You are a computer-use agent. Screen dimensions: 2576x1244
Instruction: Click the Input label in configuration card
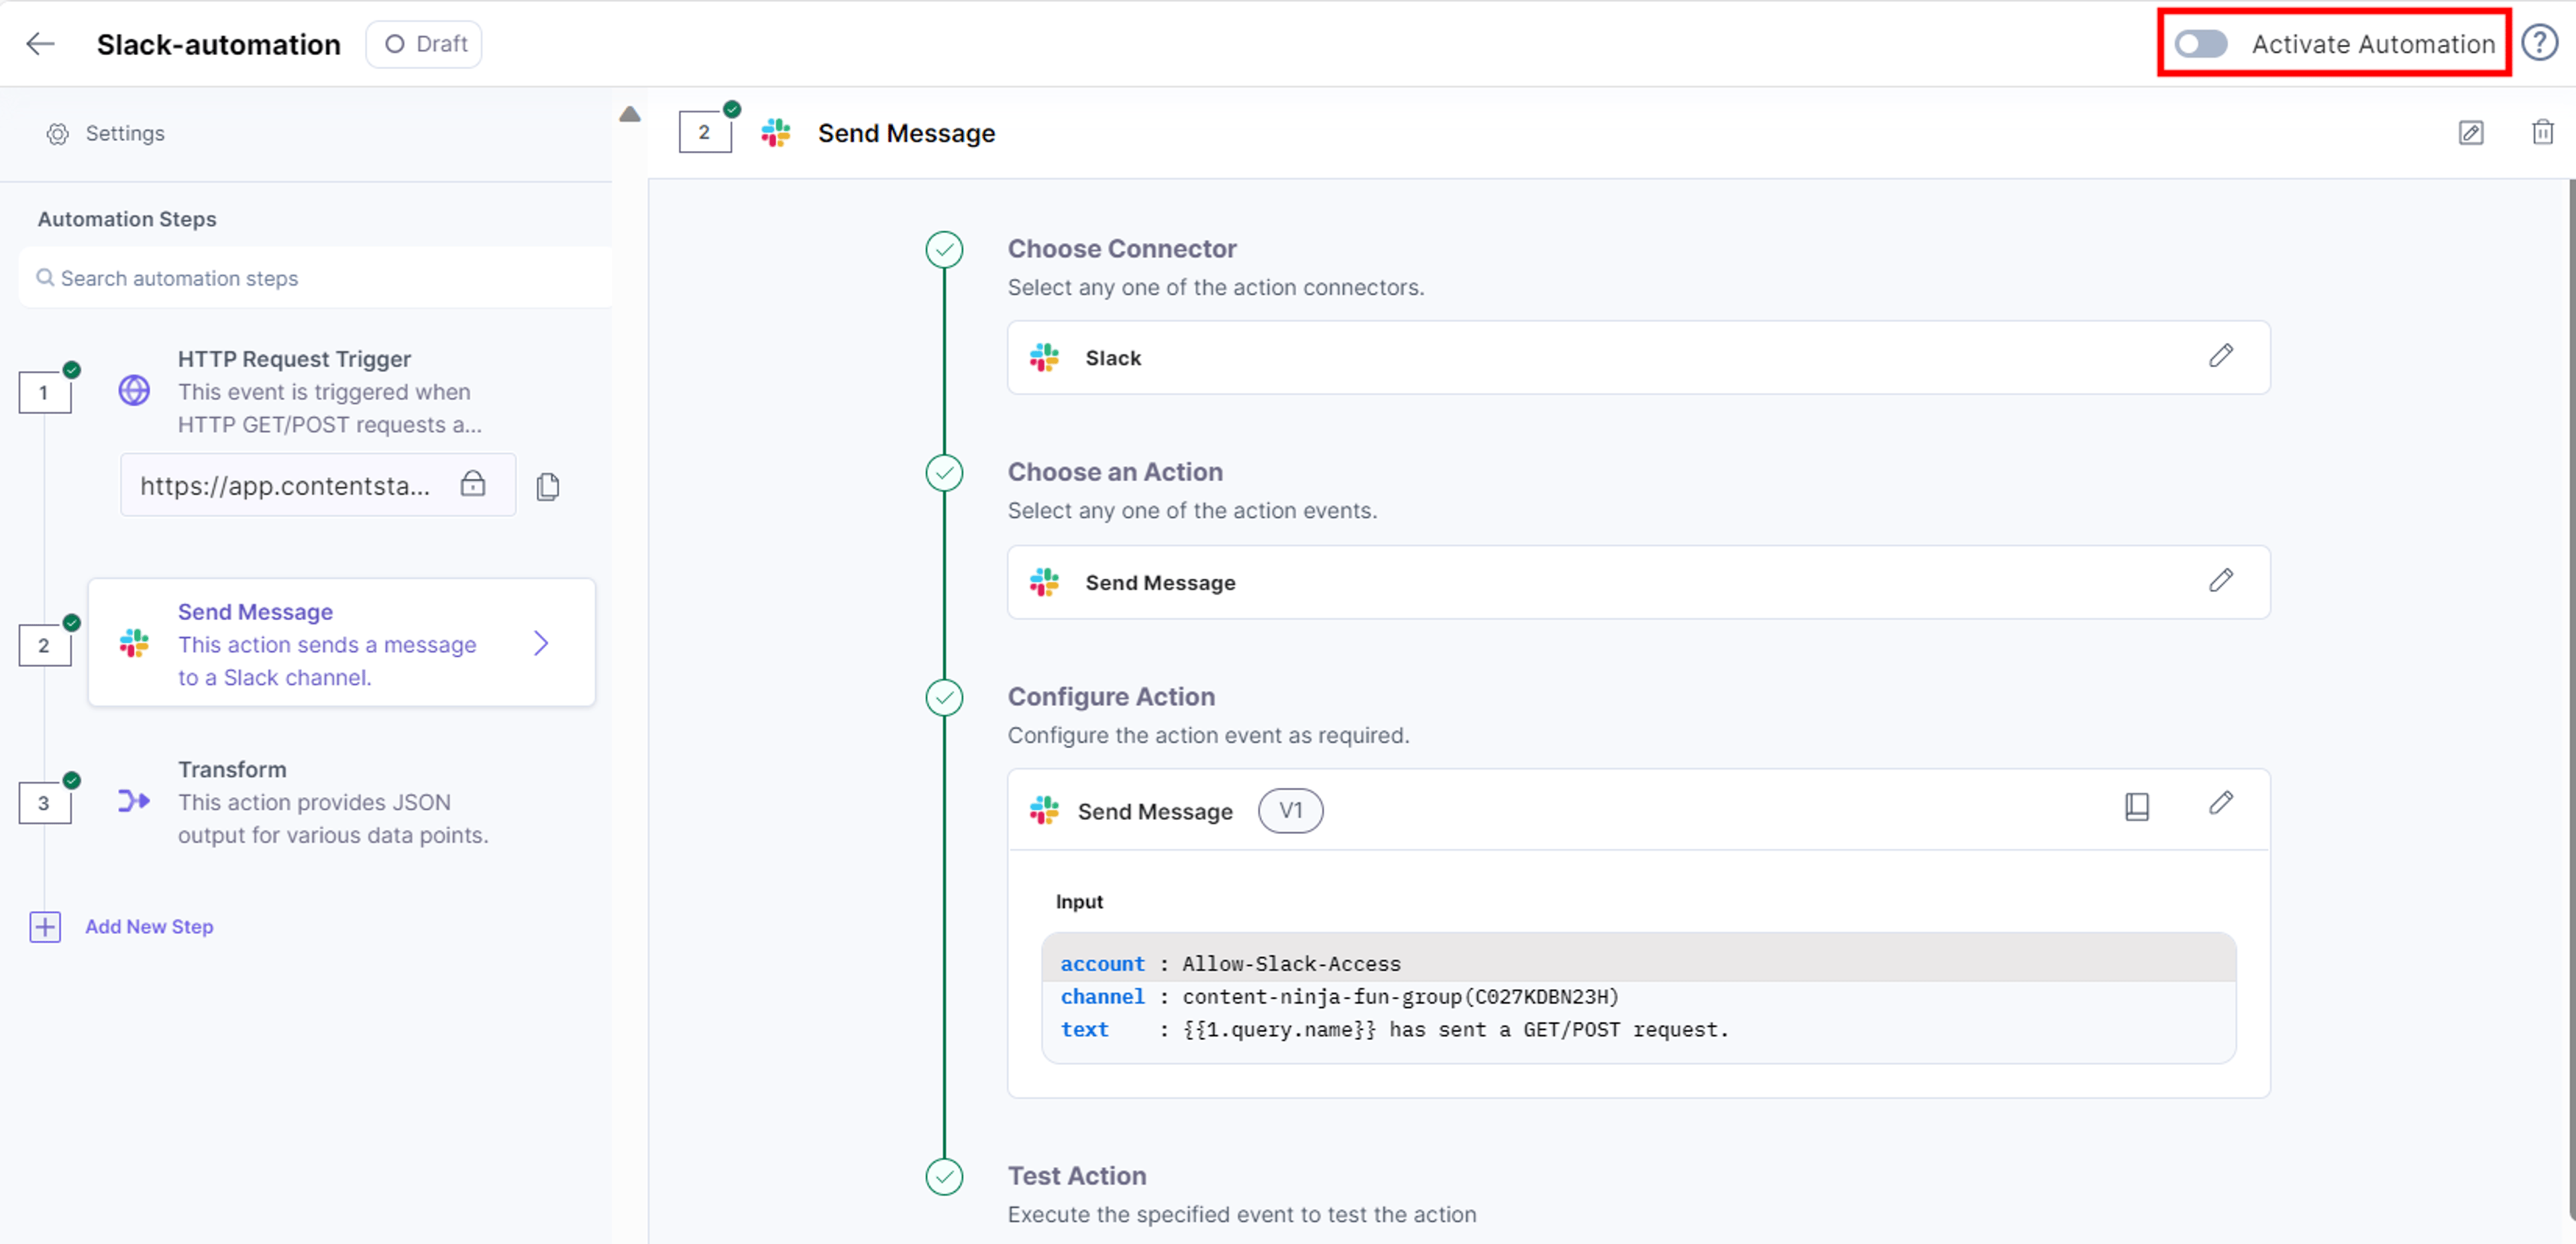(x=1079, y=902)
